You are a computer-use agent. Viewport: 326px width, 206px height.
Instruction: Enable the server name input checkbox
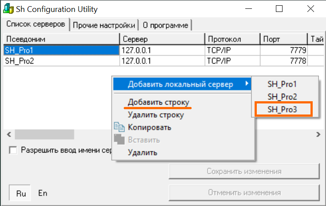13,150
